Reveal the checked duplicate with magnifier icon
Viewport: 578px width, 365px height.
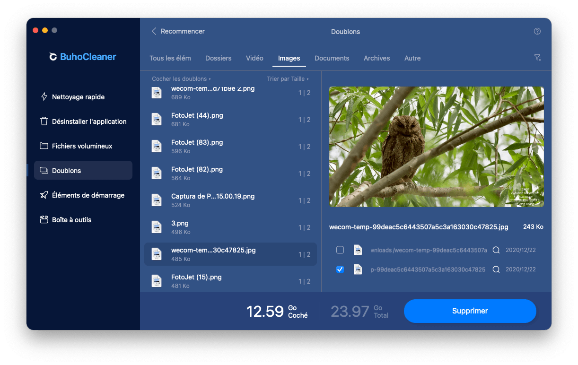click(496, 269)
